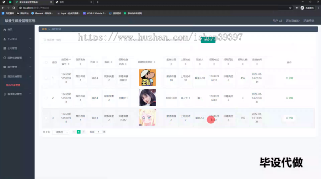Viewport: 321px width, 179px height.
Task: Open 详情 for row 2
Action: (x=289, y=98)
